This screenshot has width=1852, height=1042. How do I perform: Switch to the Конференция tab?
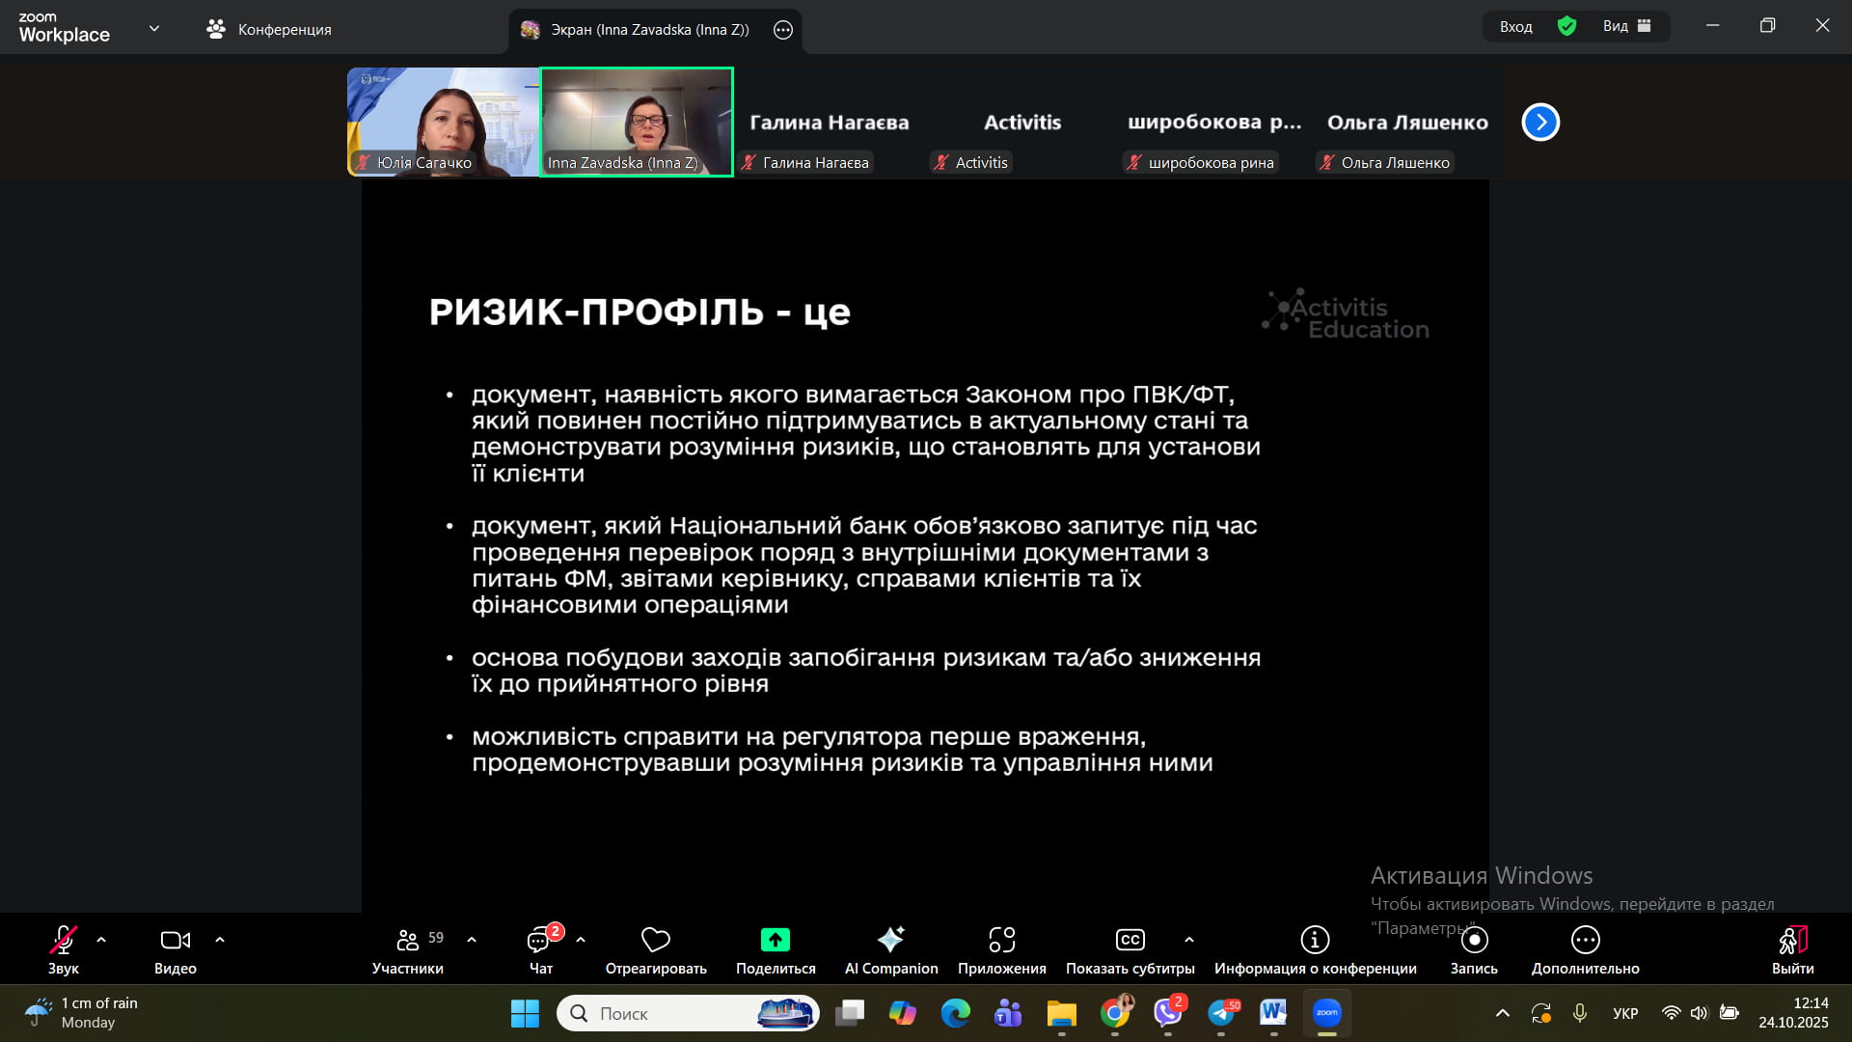[269, 30]
